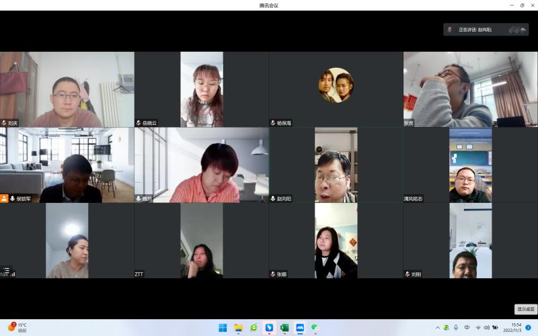
Task: Open the weather widget showing 15°C
Action: point(17,327)
